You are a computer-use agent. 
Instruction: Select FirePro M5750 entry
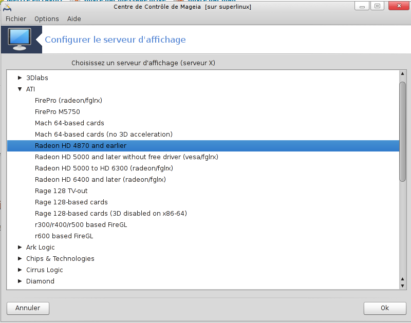203,111
